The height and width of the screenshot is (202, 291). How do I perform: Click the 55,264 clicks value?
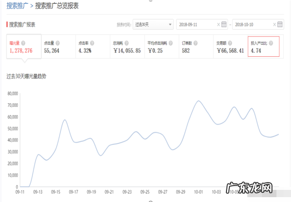[51, 50]
